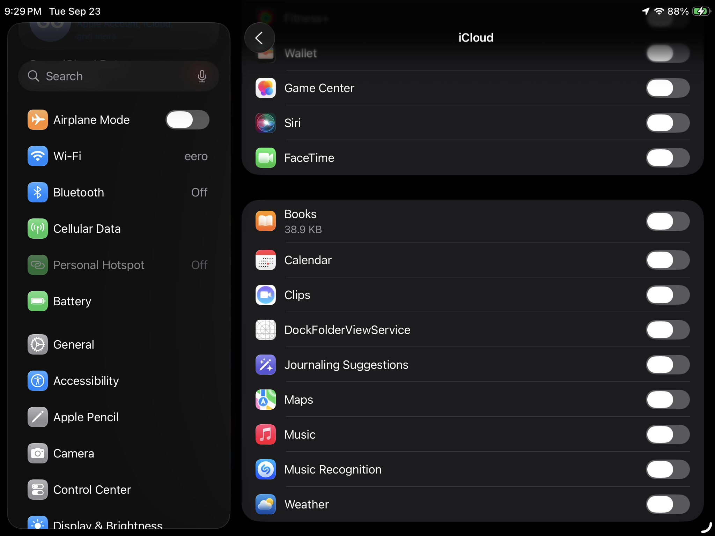This screenshot has height=536, width=715.
Task: Tap the Game Center app icon
Action: pyautogui.click(x=265, y=88)
